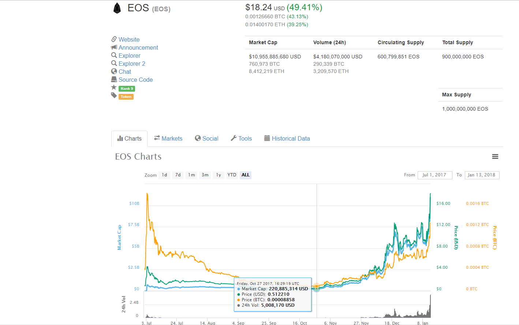Click the megaphone icon beside Announcement
This screenshot has width=519, height=325.
pos(114,47)
